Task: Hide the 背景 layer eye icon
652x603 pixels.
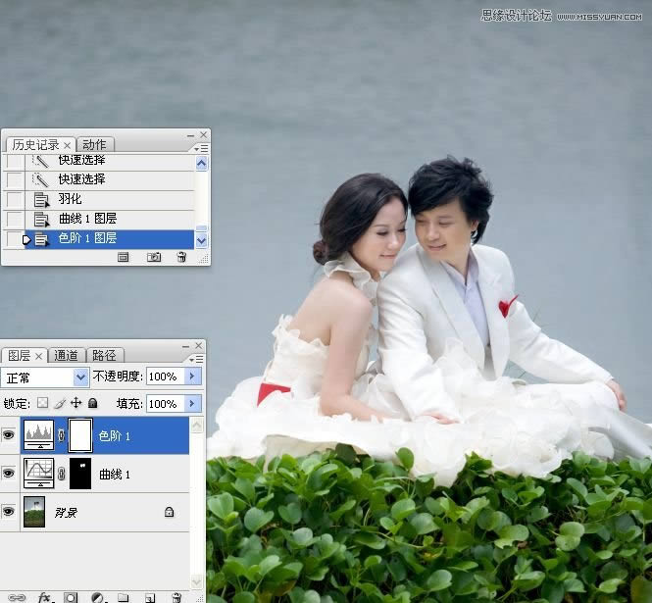Action: [9, 511]
